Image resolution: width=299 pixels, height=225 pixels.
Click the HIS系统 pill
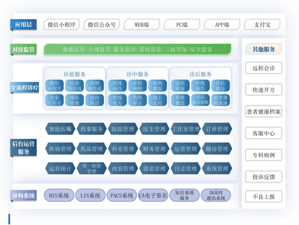(59, 195)
